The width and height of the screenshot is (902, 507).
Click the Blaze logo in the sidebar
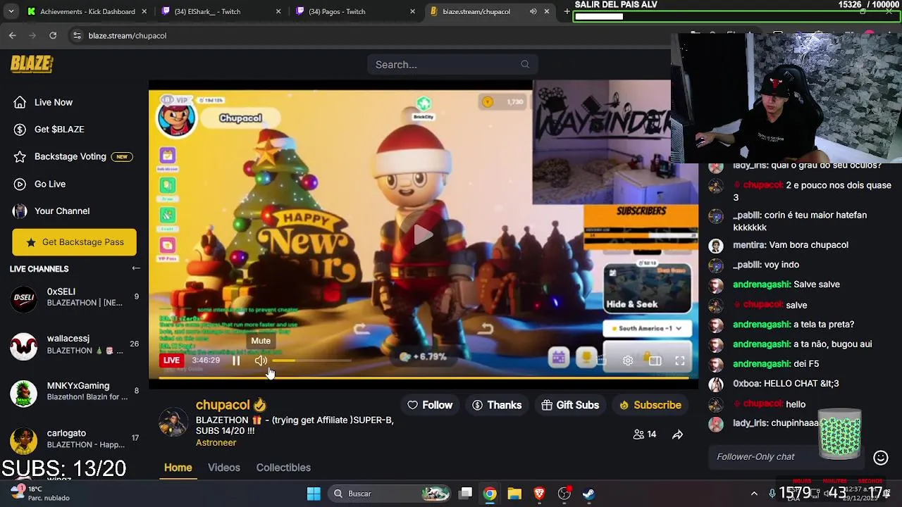(x=32, y=64)
